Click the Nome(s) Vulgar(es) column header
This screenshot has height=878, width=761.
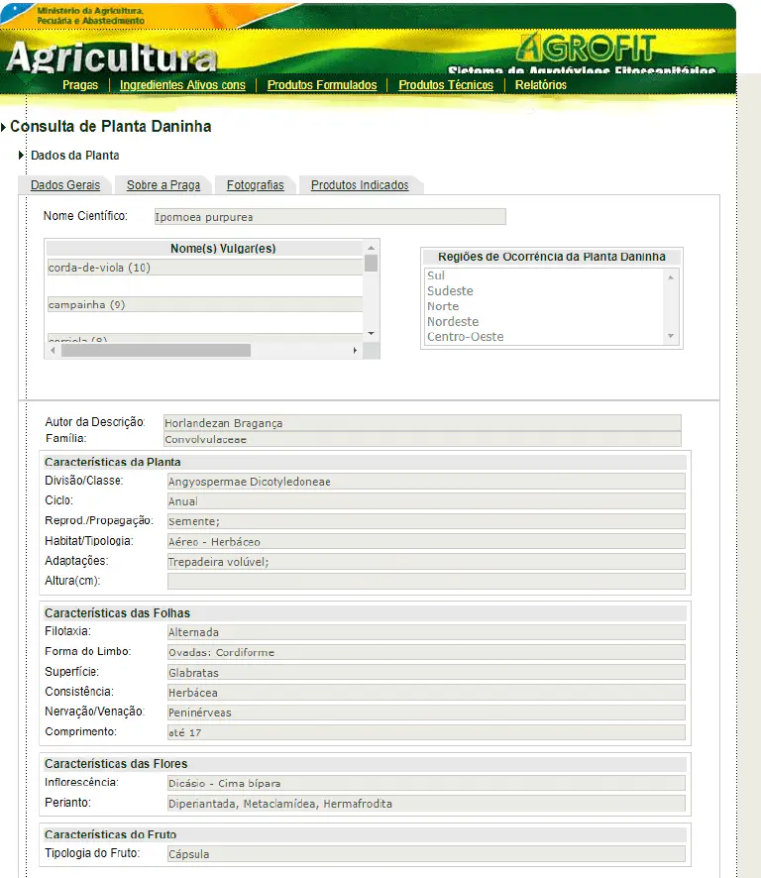(x=223, y=248)
